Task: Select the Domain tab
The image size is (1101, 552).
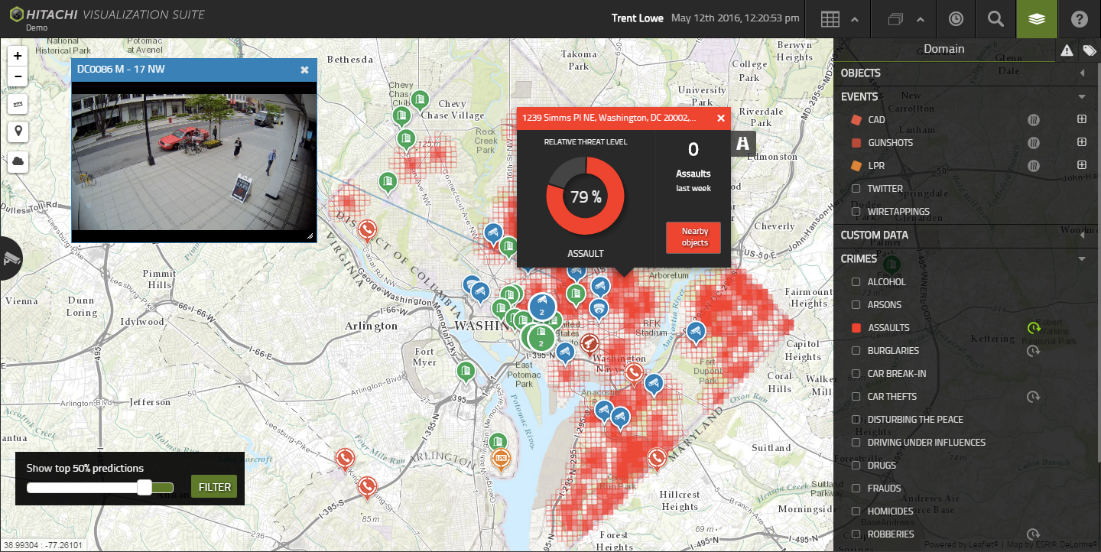Action: [x=943, y=49]
